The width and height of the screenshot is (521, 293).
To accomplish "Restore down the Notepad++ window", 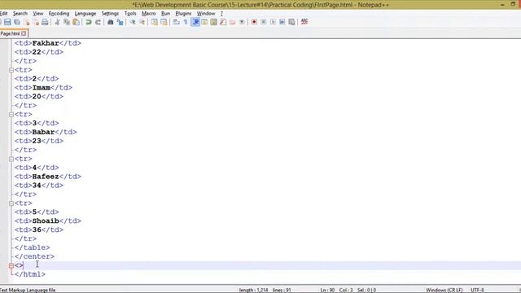I will click(x=513, y=4).
